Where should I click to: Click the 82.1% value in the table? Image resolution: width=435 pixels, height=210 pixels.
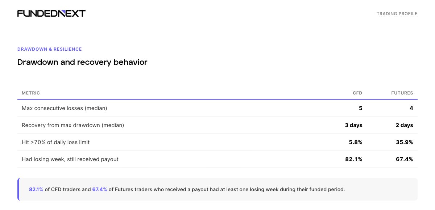pyautogui.click(x=354, y=159)
